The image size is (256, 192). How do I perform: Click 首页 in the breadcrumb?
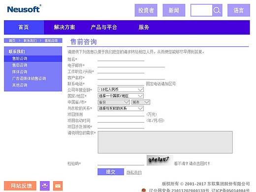coord(12,40)
